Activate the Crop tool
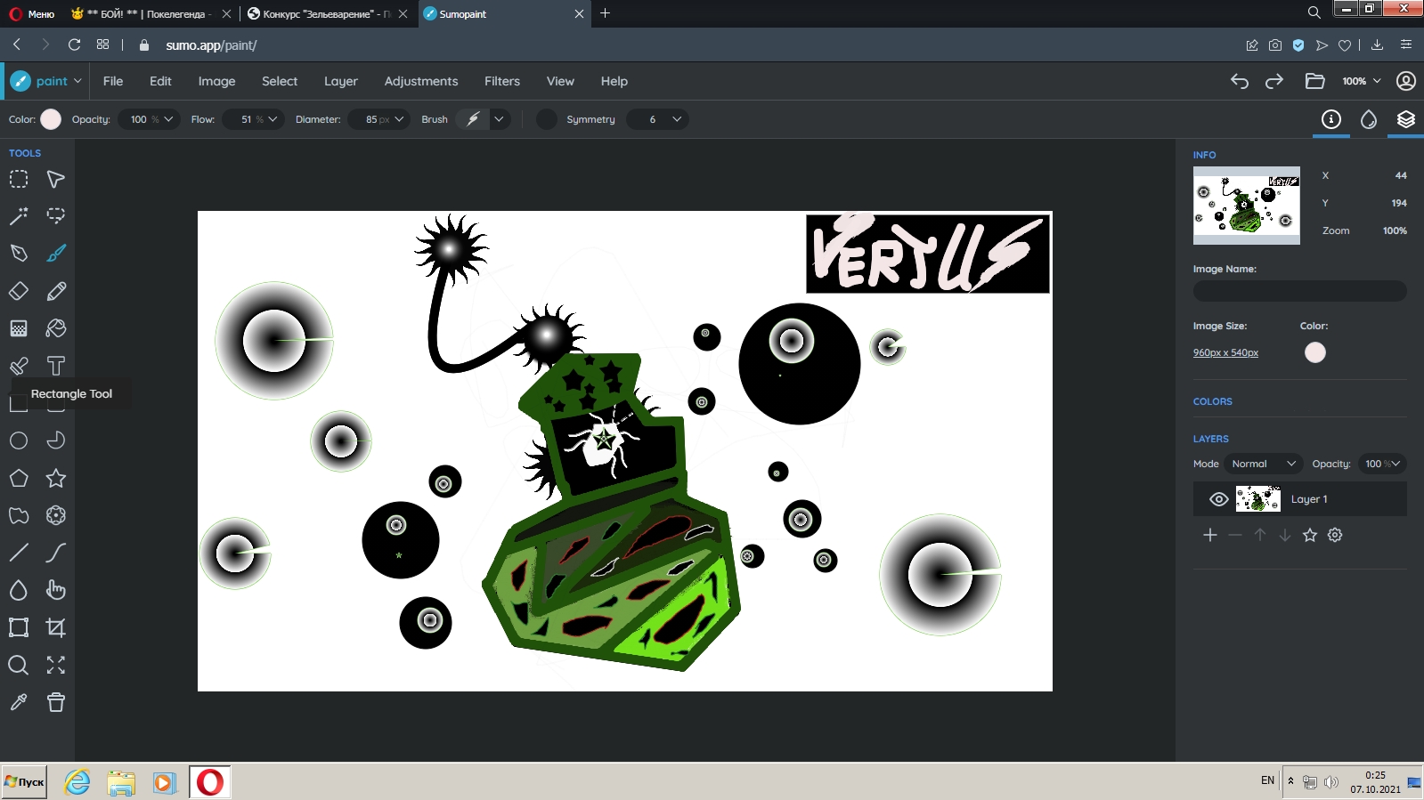The height and width of the screenshot is (800, 1424). click(x=56, y=627)
